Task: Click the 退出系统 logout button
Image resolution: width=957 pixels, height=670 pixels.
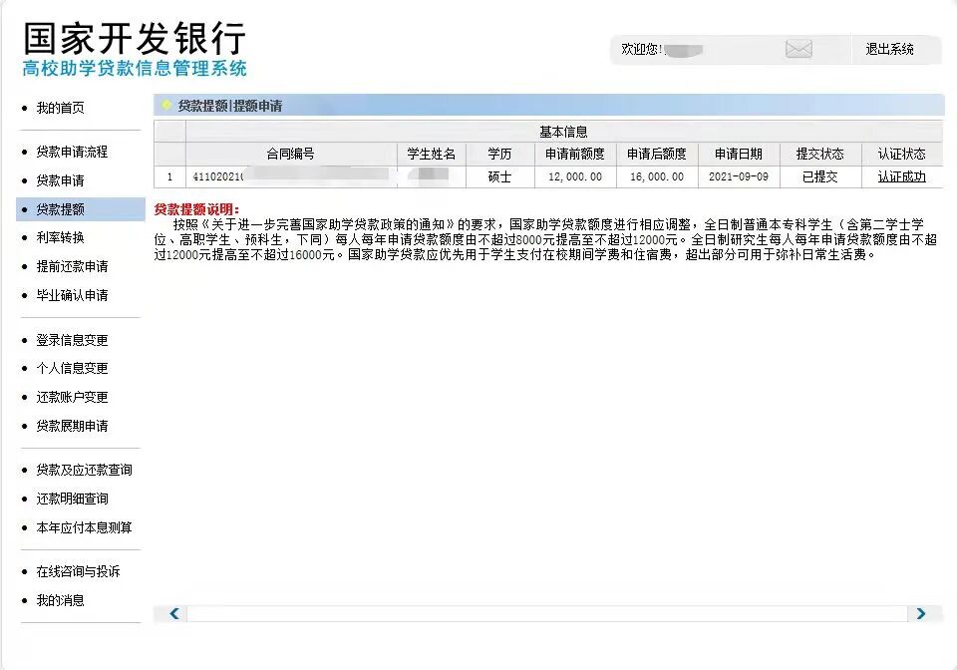Action: 889,50
